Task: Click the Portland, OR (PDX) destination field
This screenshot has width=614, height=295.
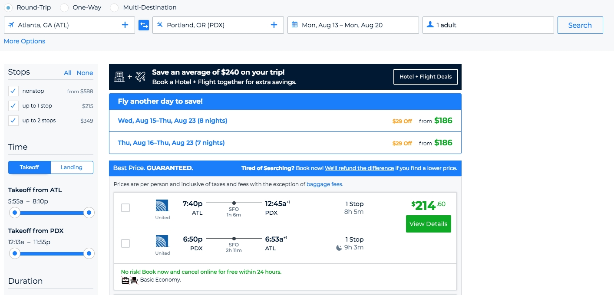Action: tap(218, 25)
